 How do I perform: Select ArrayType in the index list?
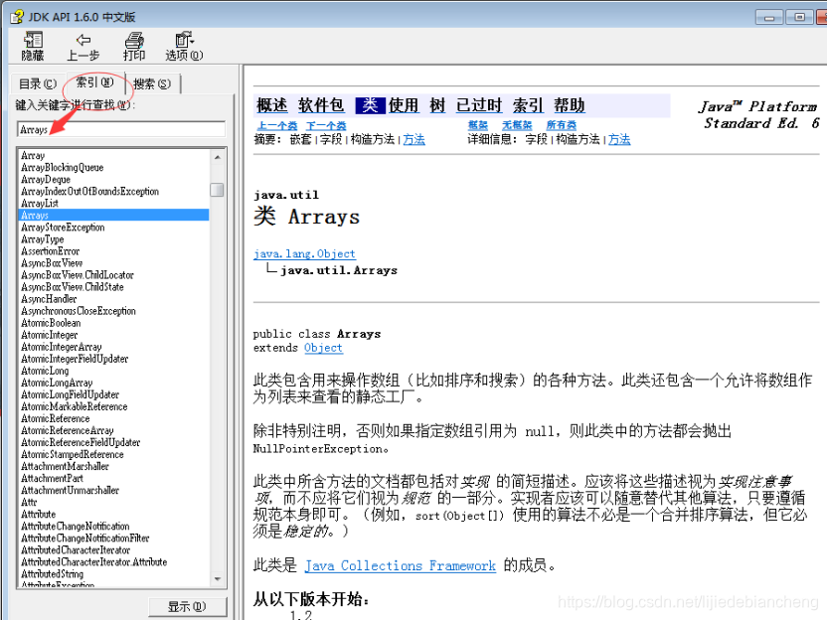(42, 239)
